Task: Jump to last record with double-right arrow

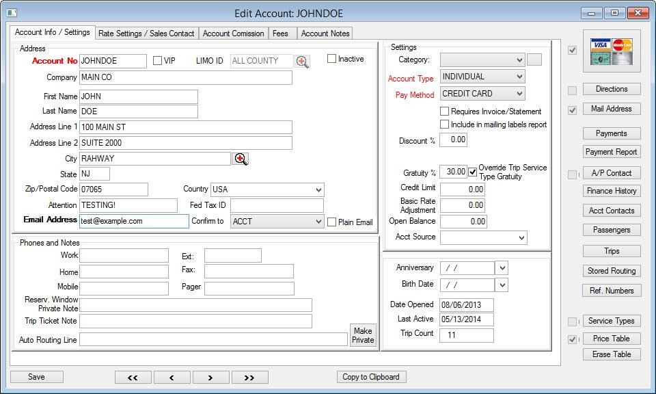Action: tap(250, 377)
